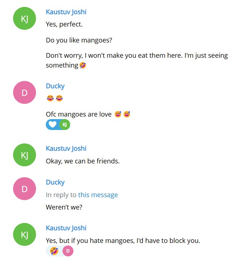Click the small pink D avatar in the laughing reaction
The image size is (245, 264).
[x=68, y=251]
